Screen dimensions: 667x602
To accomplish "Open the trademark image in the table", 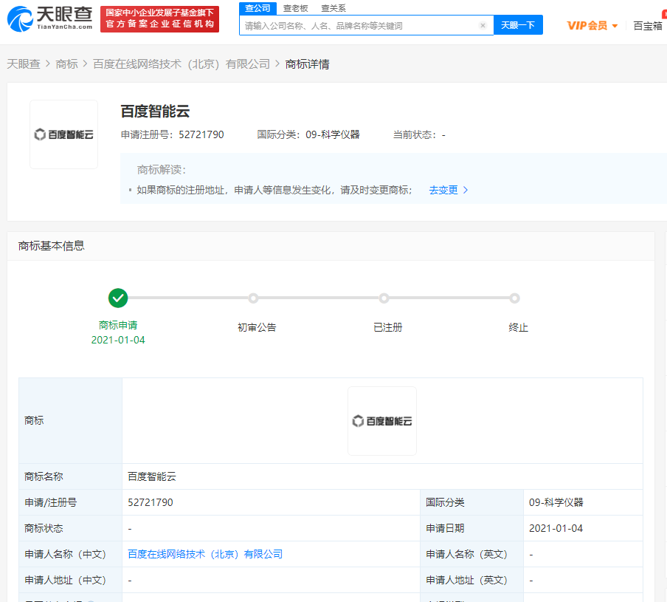I will (381, 421).
